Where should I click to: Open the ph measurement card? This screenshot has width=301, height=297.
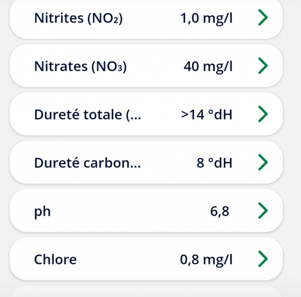pyautogui.click(x=146, y=211)
